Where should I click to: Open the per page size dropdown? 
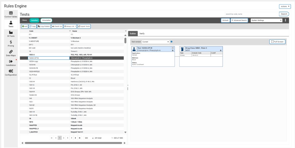(89, 138)
